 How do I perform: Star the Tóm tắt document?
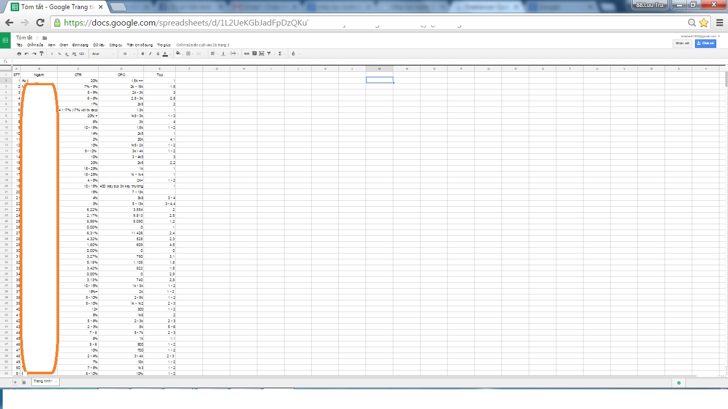click(x=37, y=38)
